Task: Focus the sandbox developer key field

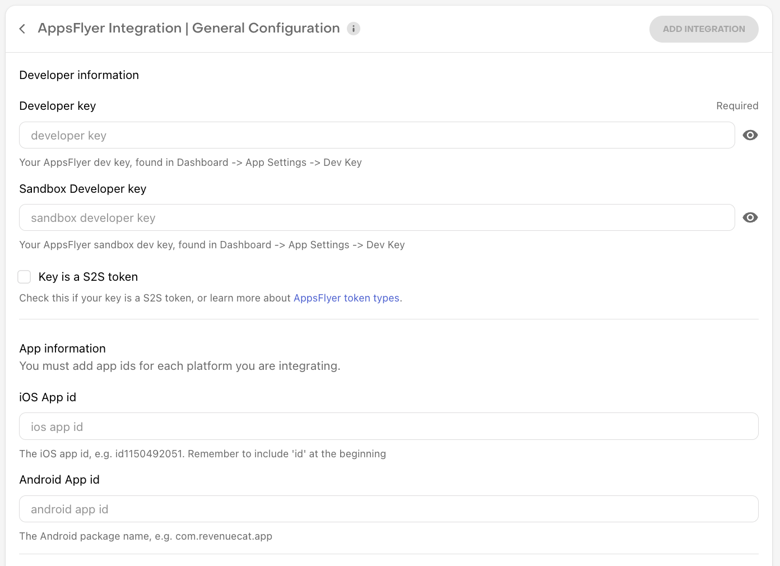Action: click(377, 217)
